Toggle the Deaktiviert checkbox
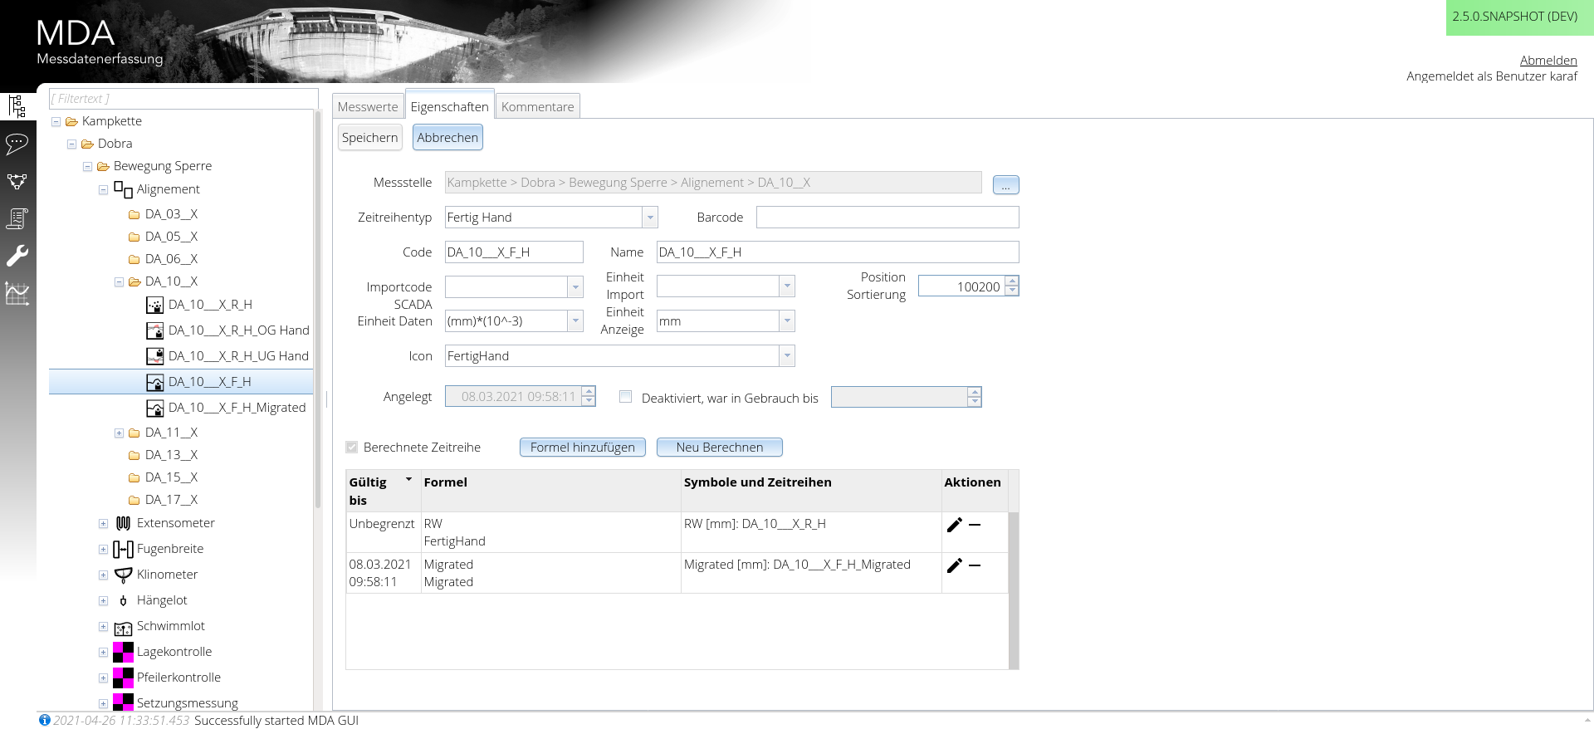 pyautogui.click(x=626, y=397)
